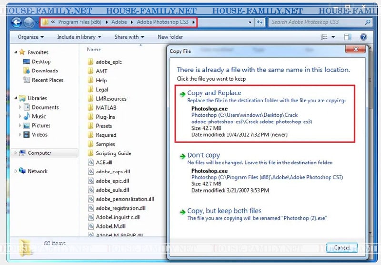Select the LMResources folder icon
This screenshot has height=265, width=381.
90,99
